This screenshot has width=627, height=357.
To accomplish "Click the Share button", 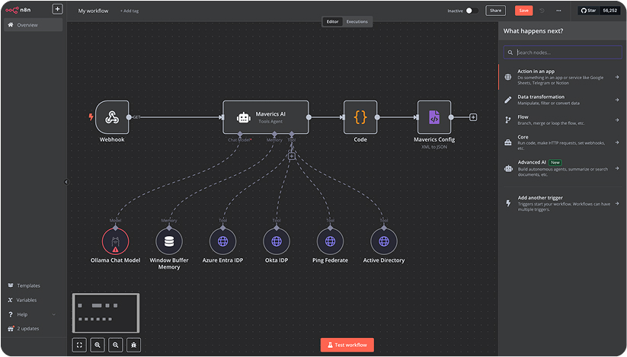I will (x=495, y=11).
